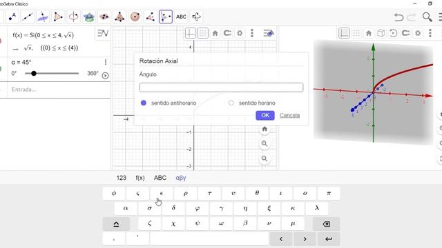Tap the α key on keyboard
Screen dimensions: 442x248
126,208
